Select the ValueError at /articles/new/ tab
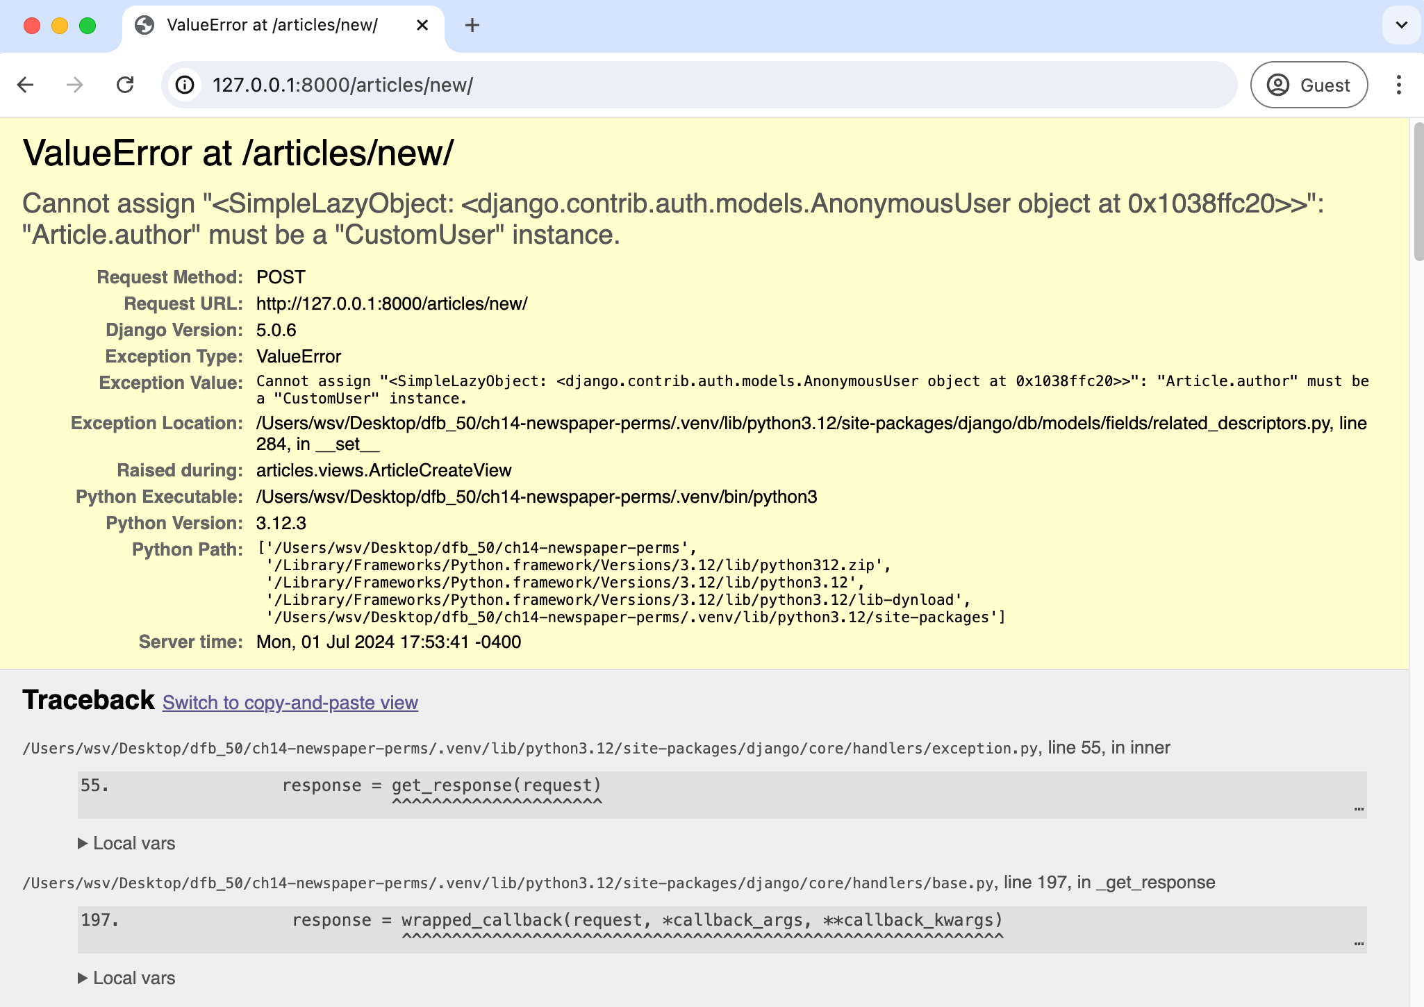 pos(283,26)
